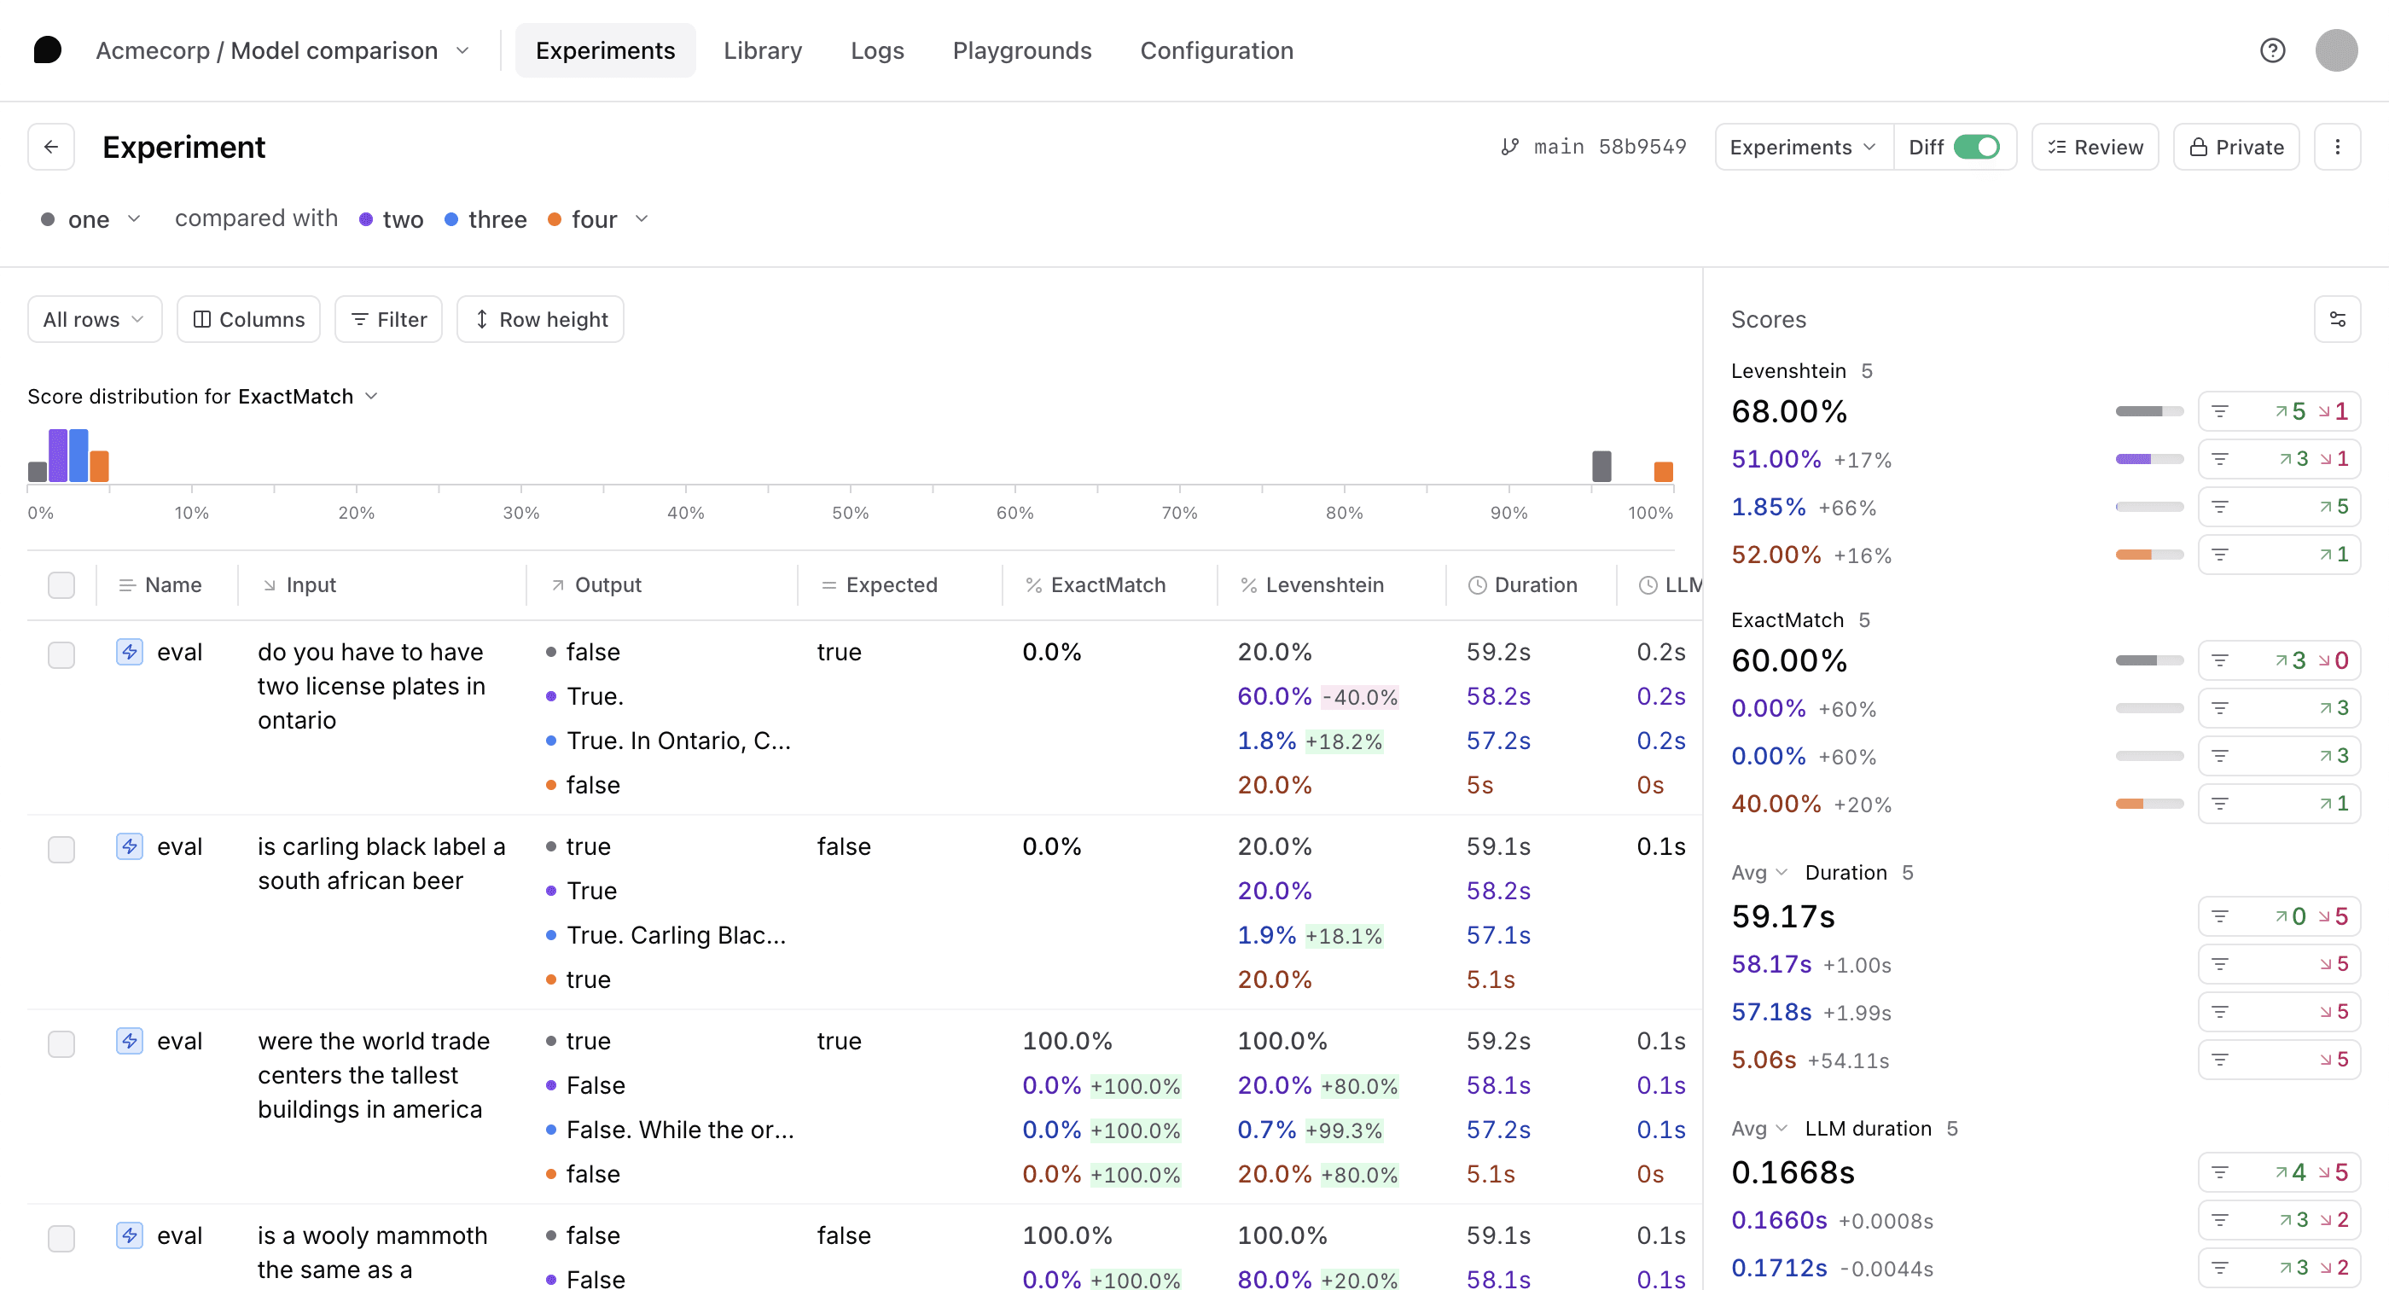Go to the Logs tab
The width and height of the screenshot is (2389, 1290).
click(876, 50)
